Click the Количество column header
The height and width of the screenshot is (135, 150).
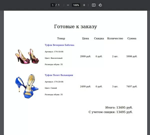click(115, 38)
